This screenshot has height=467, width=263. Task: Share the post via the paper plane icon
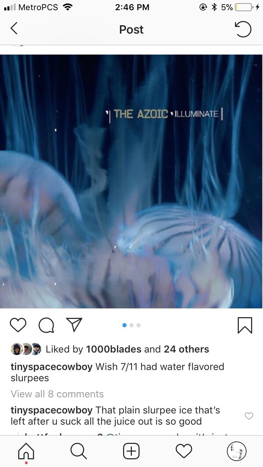[74, 325]
